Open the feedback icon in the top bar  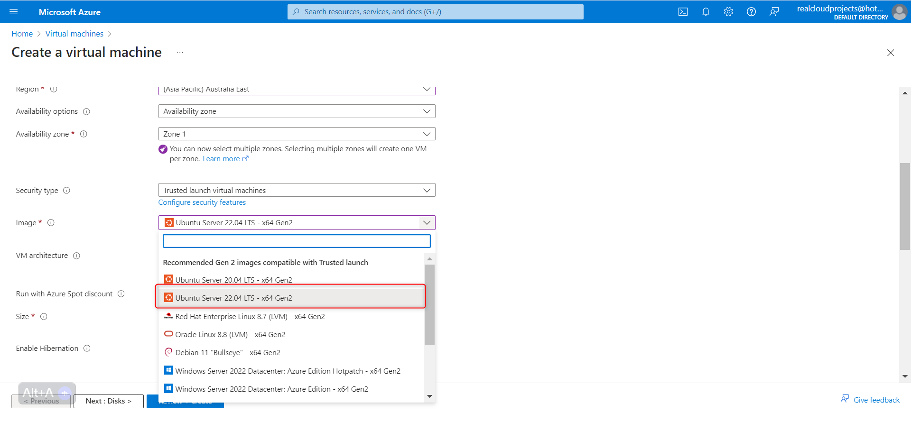click(774, 12)
